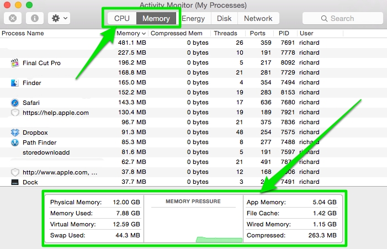Sort by PID column header
387x249 pixels.
[284, 33]
